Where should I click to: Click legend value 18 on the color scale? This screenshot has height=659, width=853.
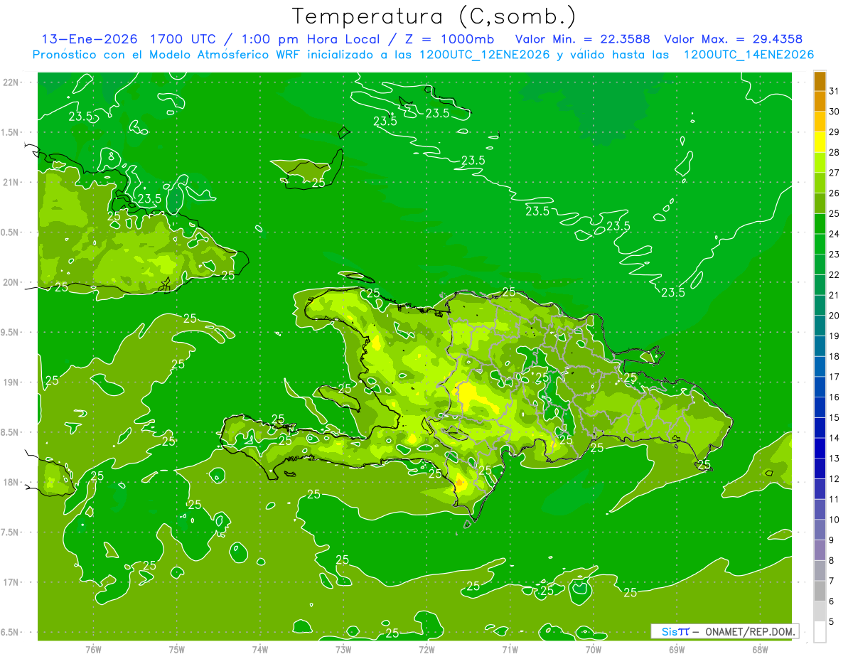point(835,356)
